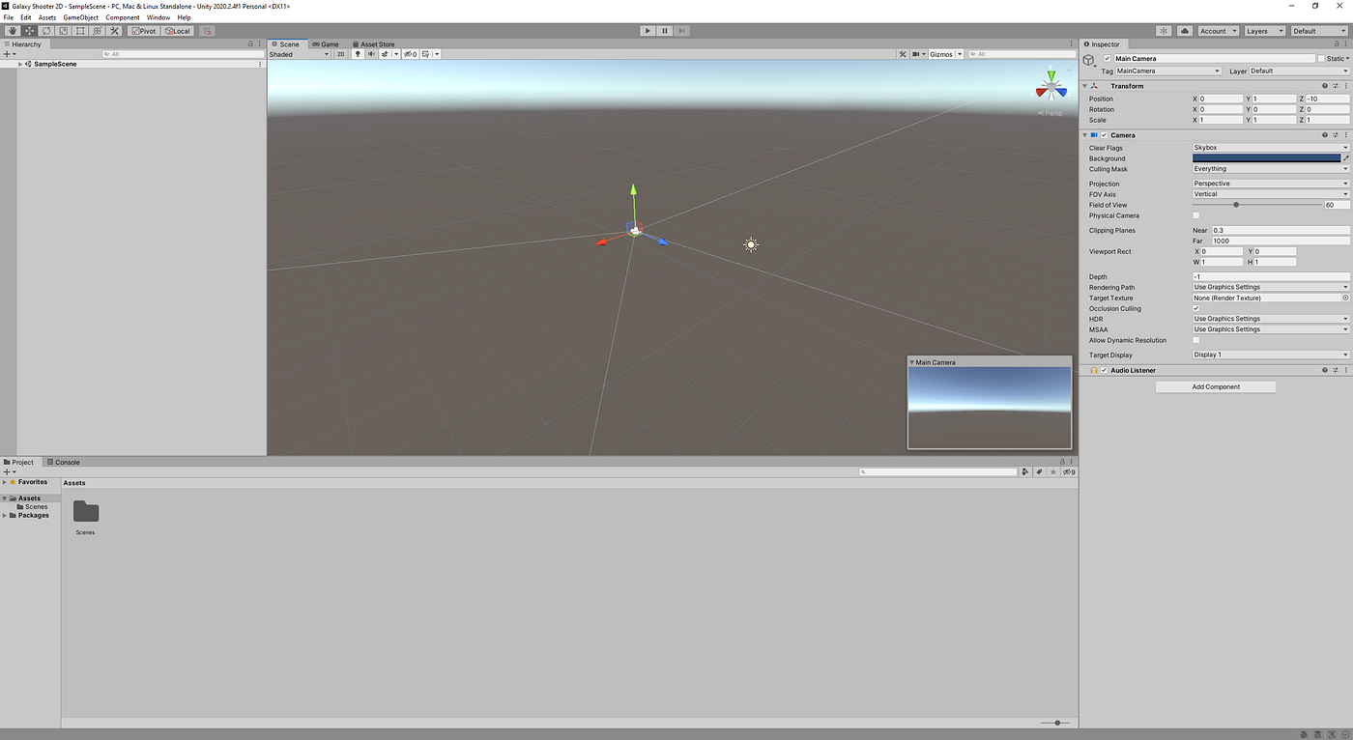Switch to the Console tab

[63, 462]
